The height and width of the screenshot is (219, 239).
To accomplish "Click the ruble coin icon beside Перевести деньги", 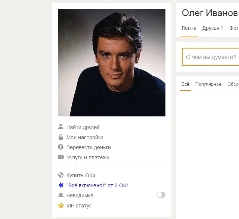I will click(x=60, y=147).
